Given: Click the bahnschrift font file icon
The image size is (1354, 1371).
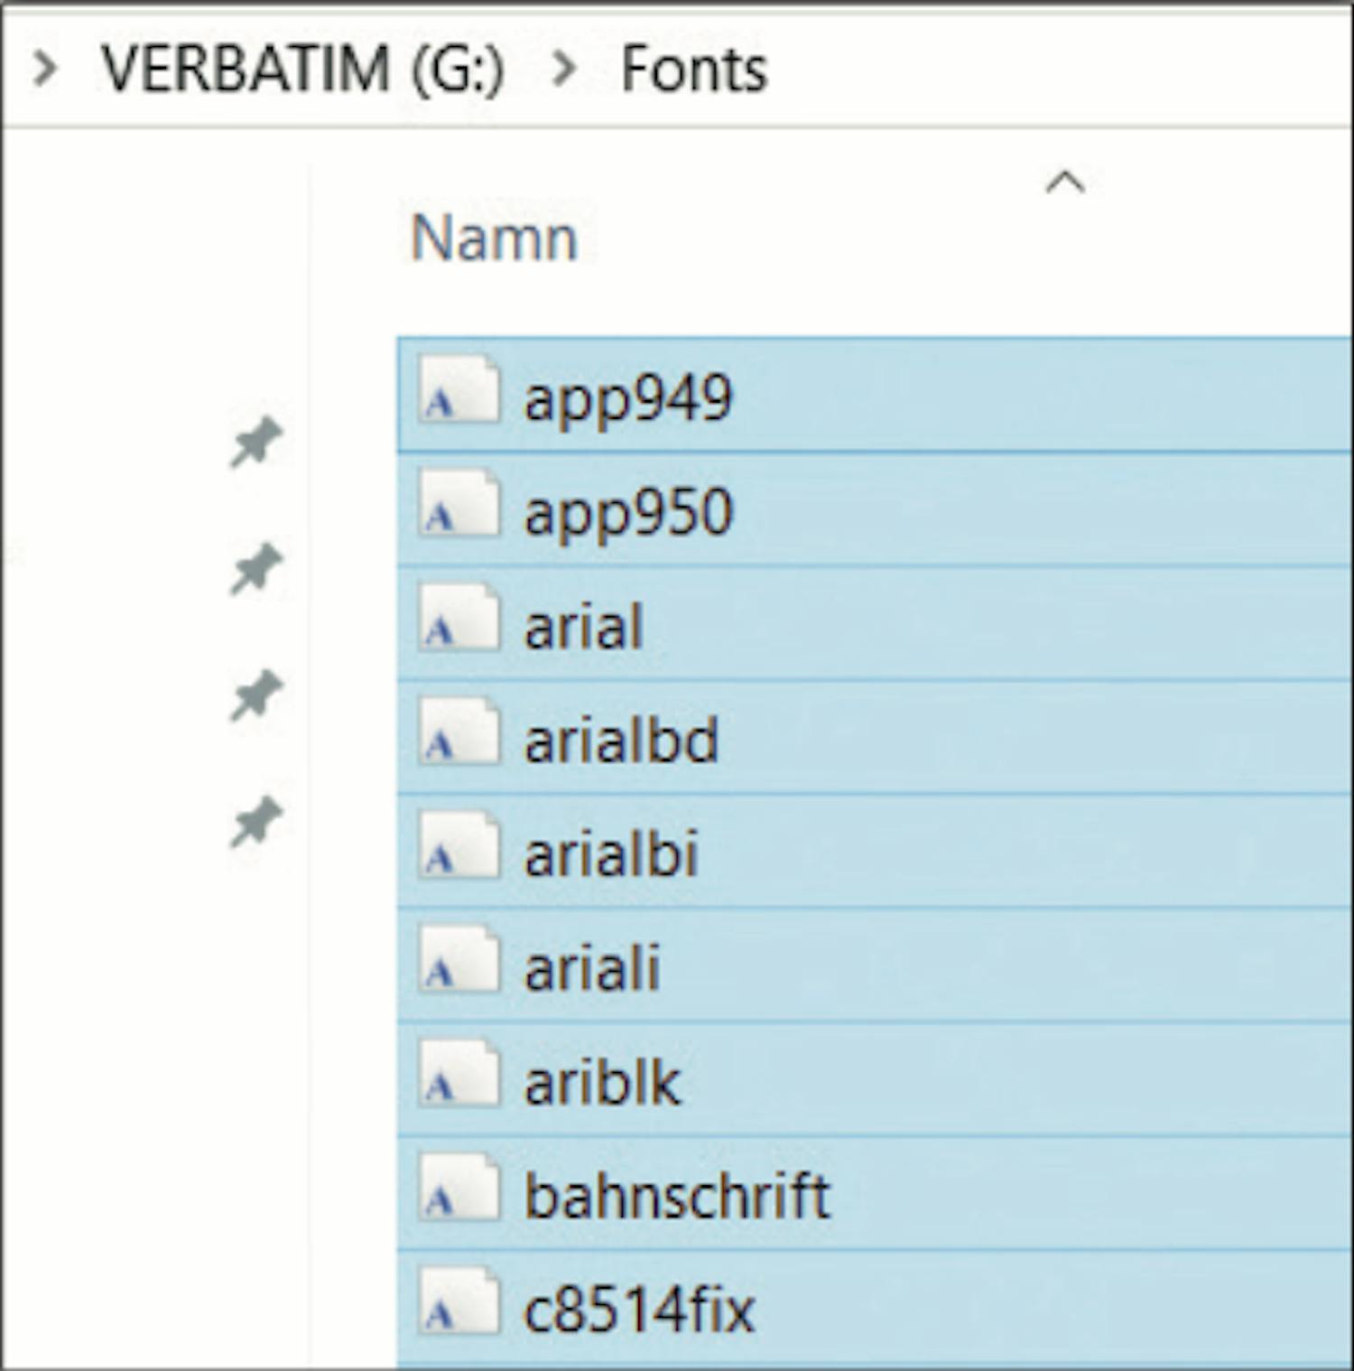Looking at the screenshot, I should [459, 1187].
